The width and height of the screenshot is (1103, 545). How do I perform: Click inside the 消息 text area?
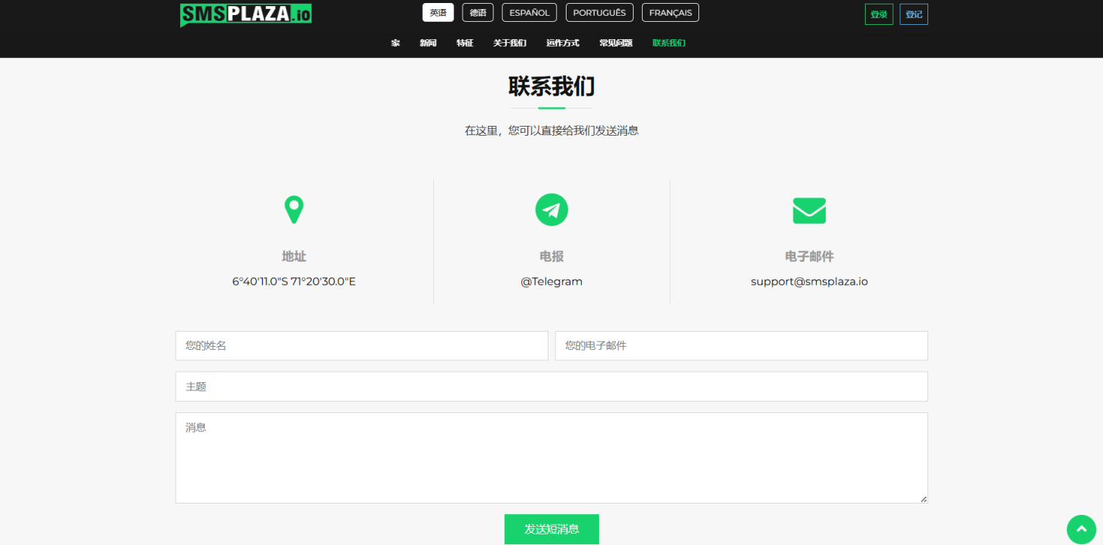[x=551, y=458]
